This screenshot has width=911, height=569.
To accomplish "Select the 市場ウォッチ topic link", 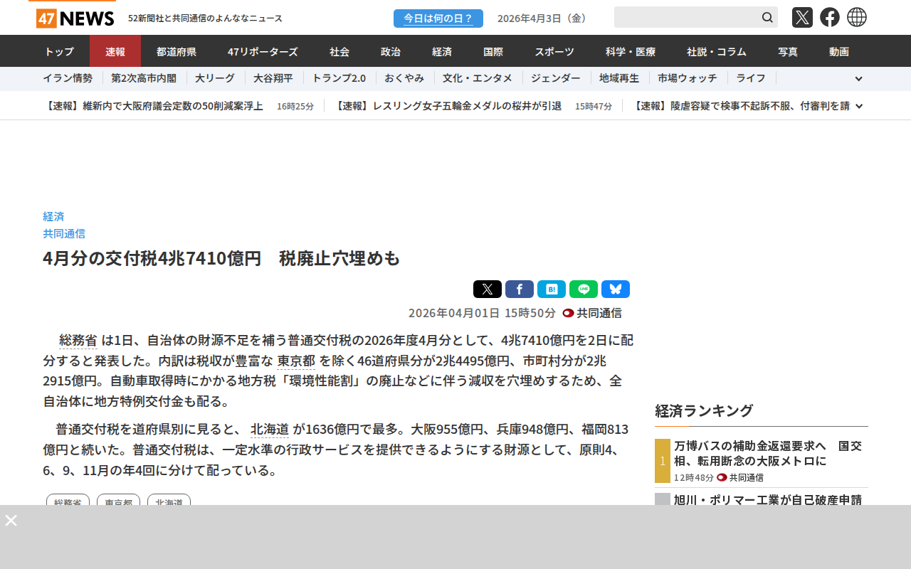I will (x=688, y=78).
